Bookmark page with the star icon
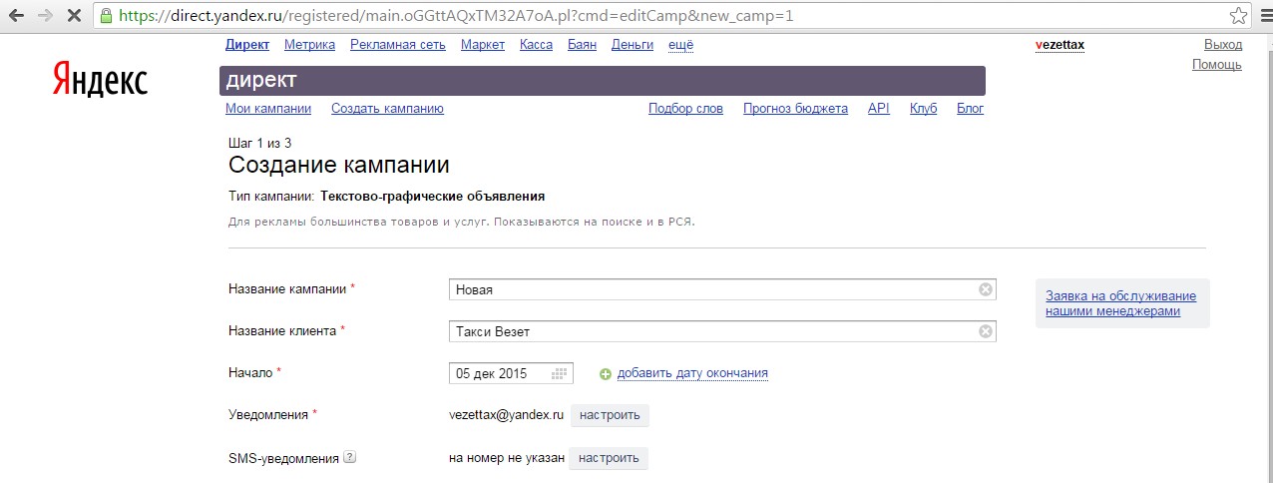1273x483 pixels. click(x=1238, y=16)
